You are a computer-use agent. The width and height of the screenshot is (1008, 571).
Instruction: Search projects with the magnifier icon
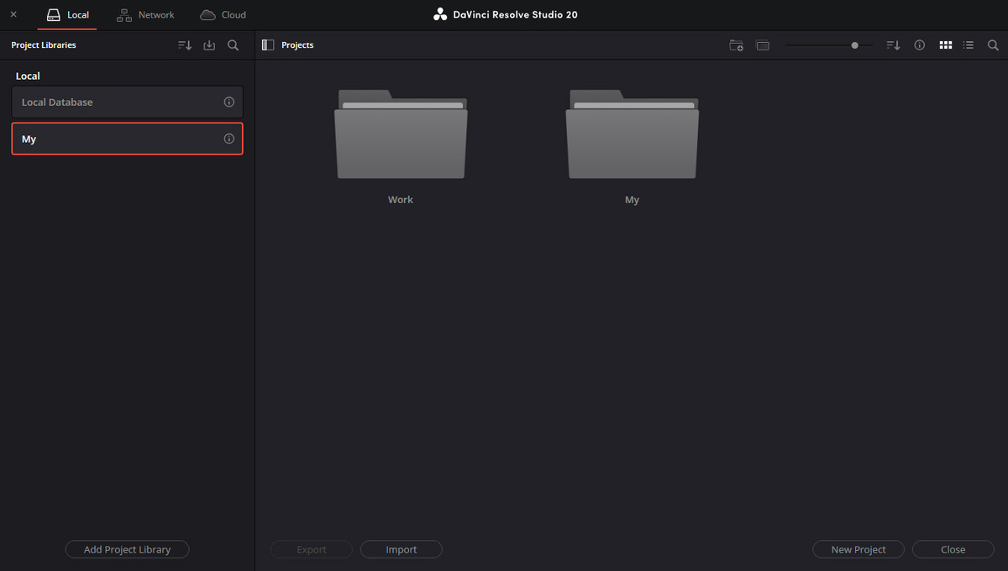[993, 45]
